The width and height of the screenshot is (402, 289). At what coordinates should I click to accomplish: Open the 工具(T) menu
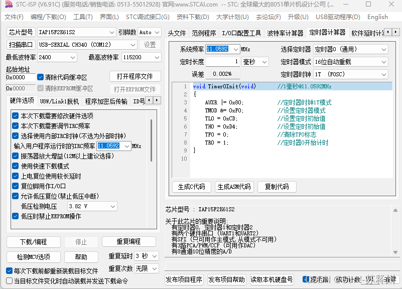pyautogui.click(x=83, y=17)
